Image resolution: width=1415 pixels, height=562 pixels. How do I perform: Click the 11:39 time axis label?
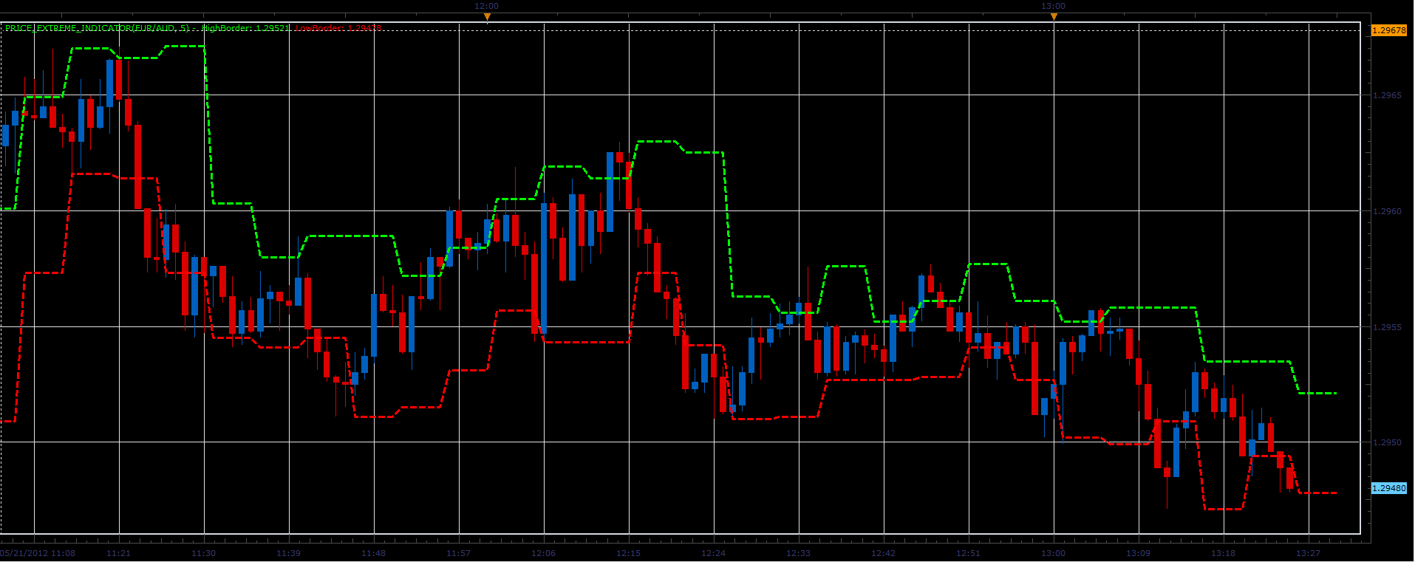click(289, 553)
